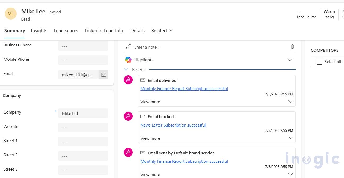Click the Street 3 field
This screenshot has height=178, width=344.
[x=83, y=170]
